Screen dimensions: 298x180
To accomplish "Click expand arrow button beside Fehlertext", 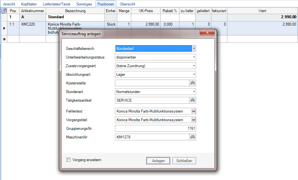I will (193, 111).
